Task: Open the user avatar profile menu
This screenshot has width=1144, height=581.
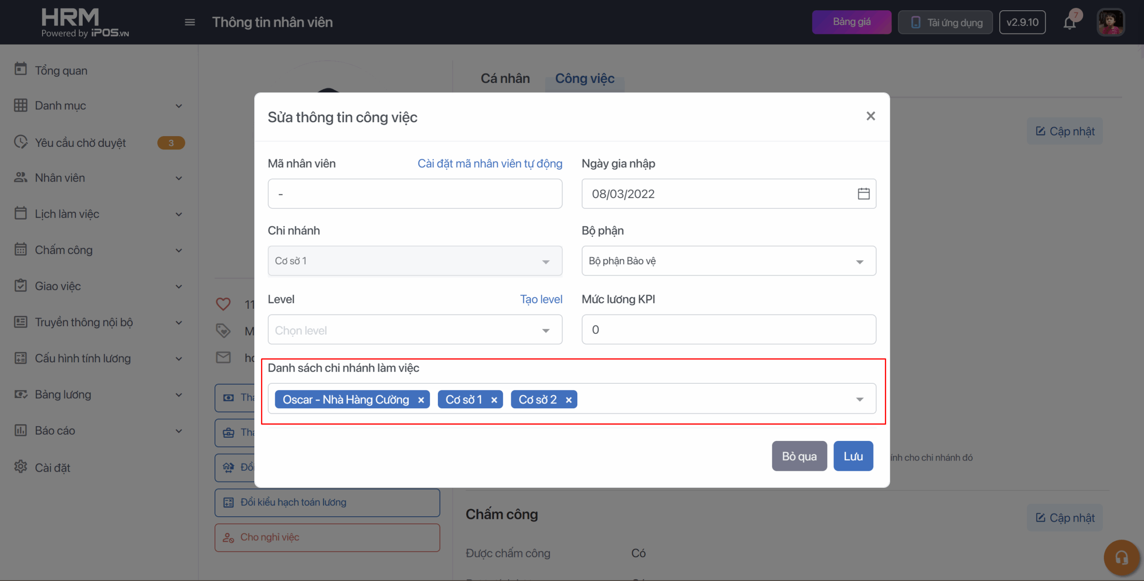Action: tap(1110, 22)
